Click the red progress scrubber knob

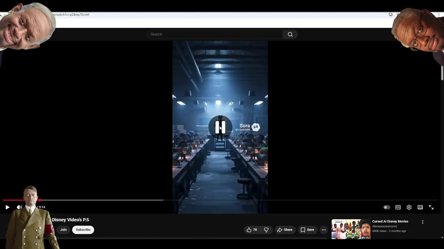click(x=40, y=200)
